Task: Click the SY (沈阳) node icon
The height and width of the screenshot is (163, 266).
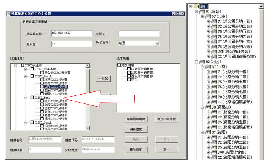Action: point(208,132)
